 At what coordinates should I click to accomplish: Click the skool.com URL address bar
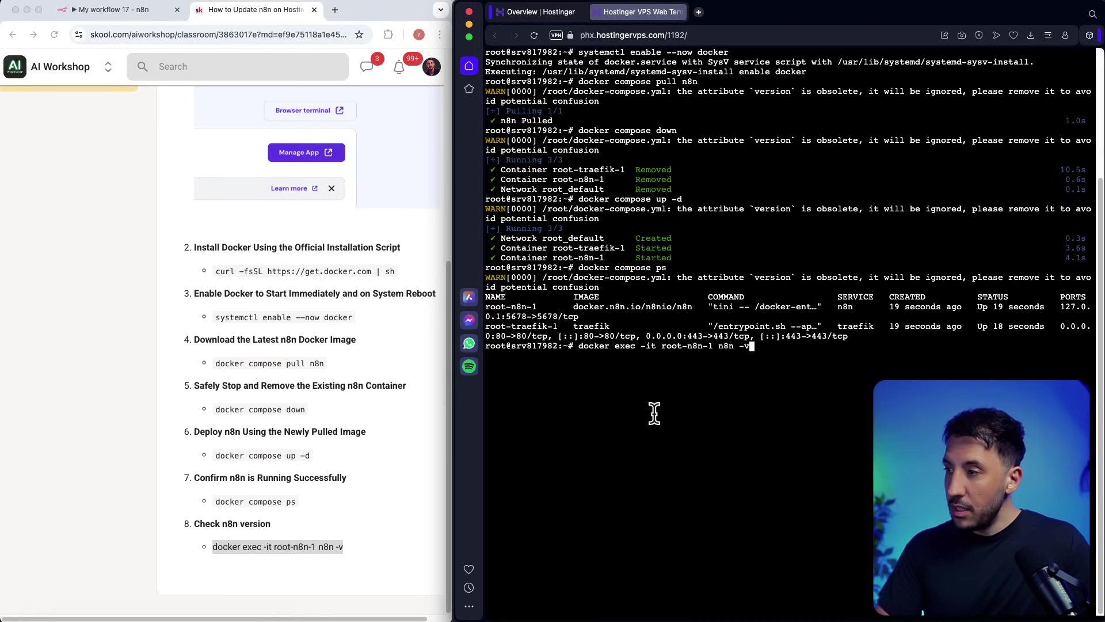[219, 35]
